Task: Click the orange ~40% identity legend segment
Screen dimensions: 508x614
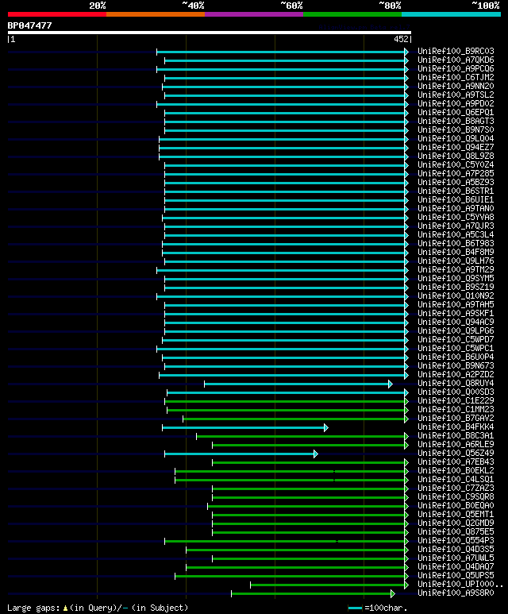Action: pyautogui.click(x=156, y=14)
